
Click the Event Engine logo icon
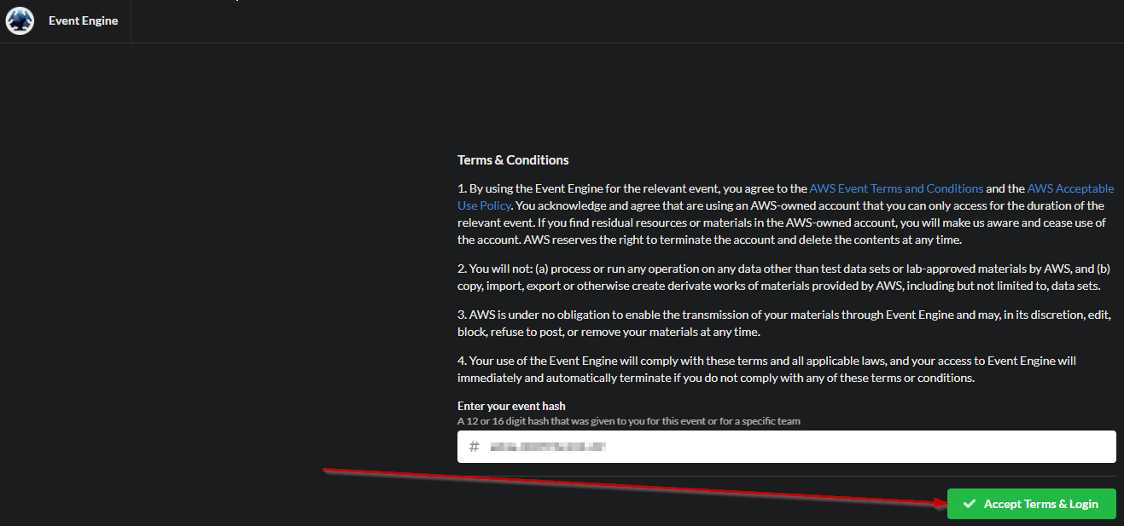[x=20, y=20]
